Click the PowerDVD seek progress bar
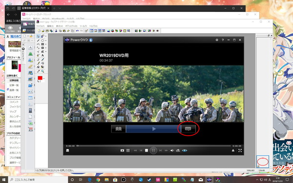 pos(154,146)
